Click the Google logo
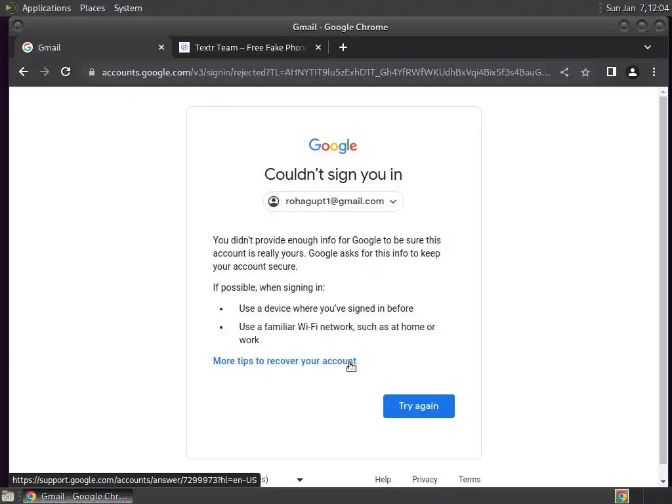The height and width of the screenshot is (504, 672). pyautogui.click(x=333, y=146)
